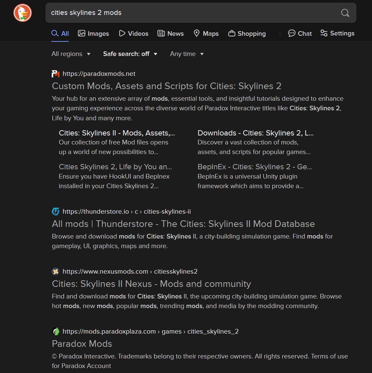
Task: Click the DuckDuckGo duck logo
Action: click(23, 13)
